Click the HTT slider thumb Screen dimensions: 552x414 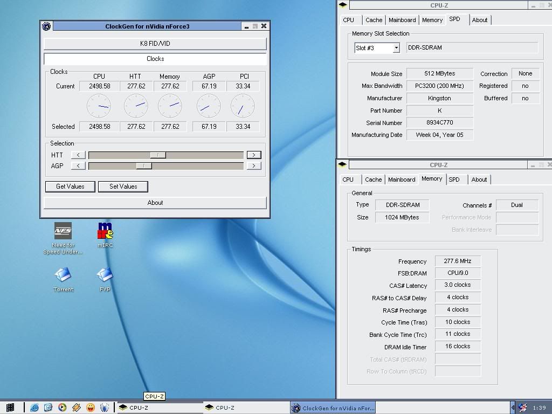tap(157, 155)
